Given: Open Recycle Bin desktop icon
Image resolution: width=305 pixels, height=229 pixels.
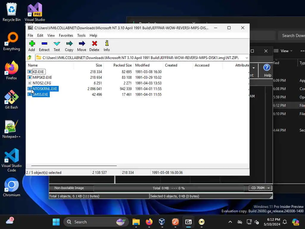Looking at the screenshot, I should click(12, 12).
